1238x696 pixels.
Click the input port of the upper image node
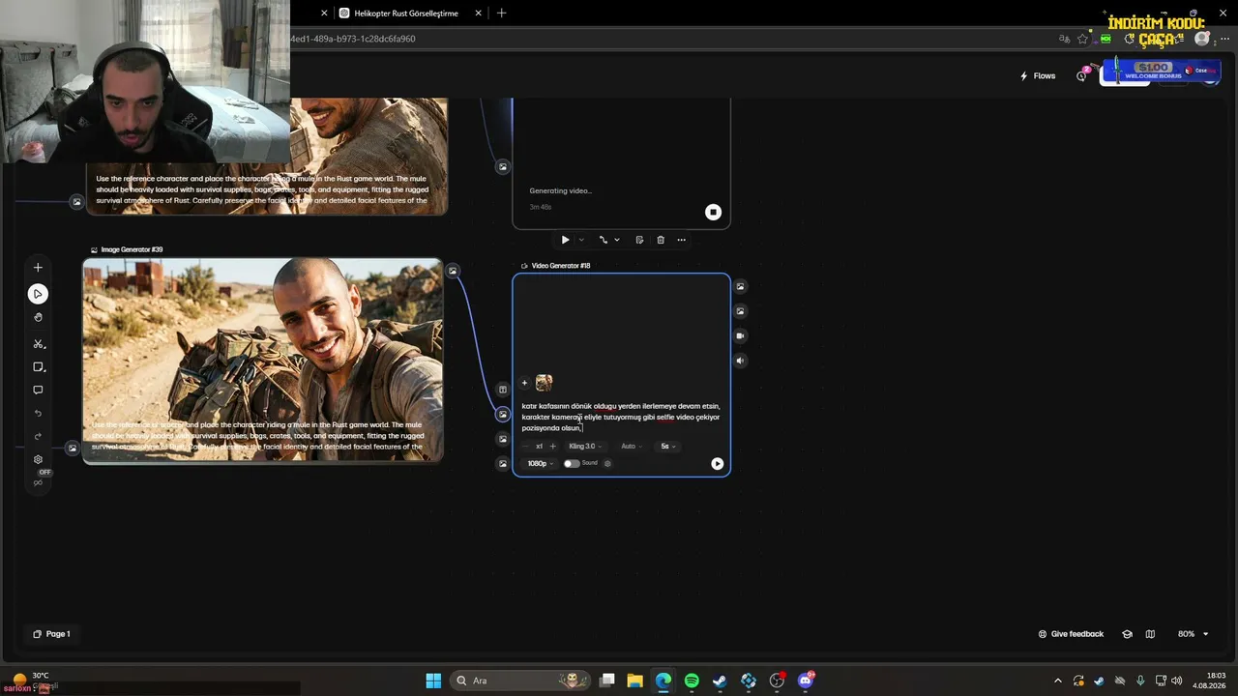tap(76, 202)
